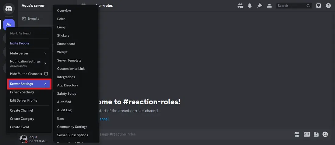Expand Notification Settings submenu

[x=29, y=63]
